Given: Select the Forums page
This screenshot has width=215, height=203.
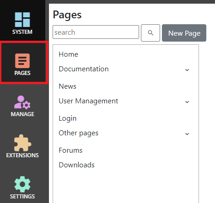Looking at the screenshot, I should 70,150.
